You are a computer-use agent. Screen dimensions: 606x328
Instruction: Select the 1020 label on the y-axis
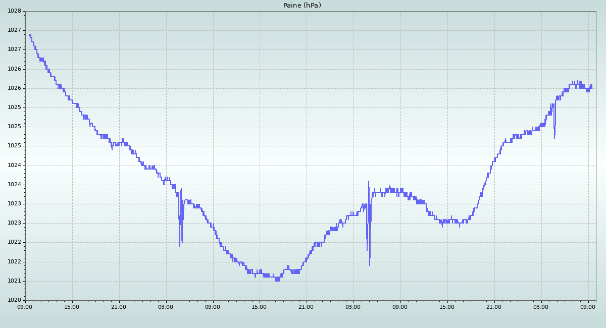click(x=14, y=300)
